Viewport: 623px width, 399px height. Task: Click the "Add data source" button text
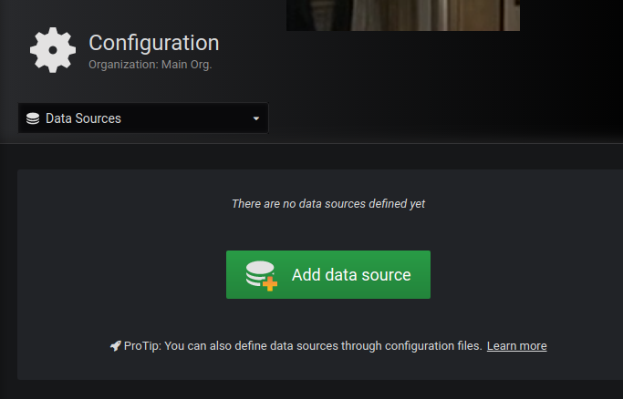tap(351, 275)
